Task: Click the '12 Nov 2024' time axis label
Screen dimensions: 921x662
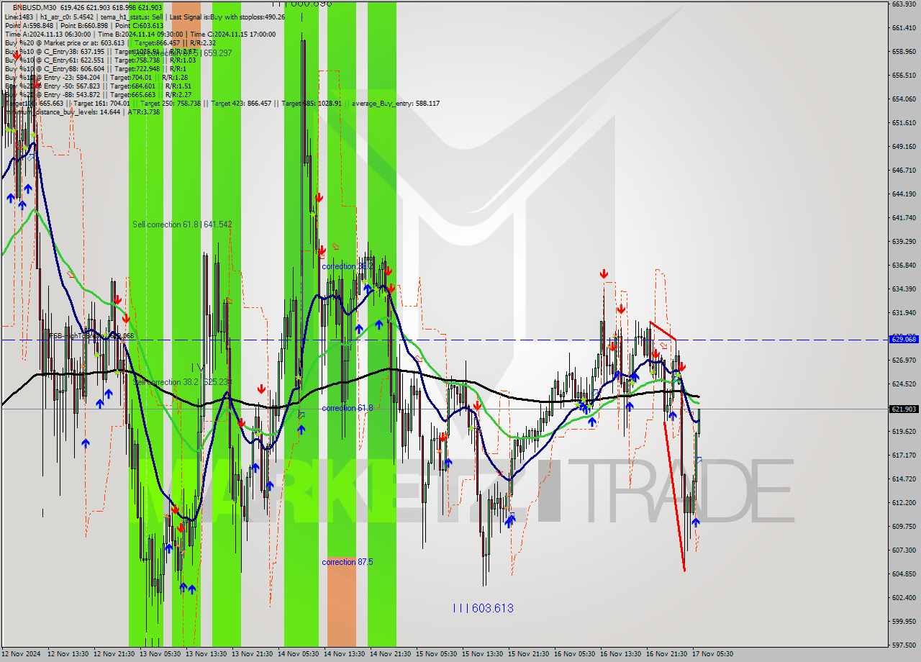Action: [x=20, y=654]
